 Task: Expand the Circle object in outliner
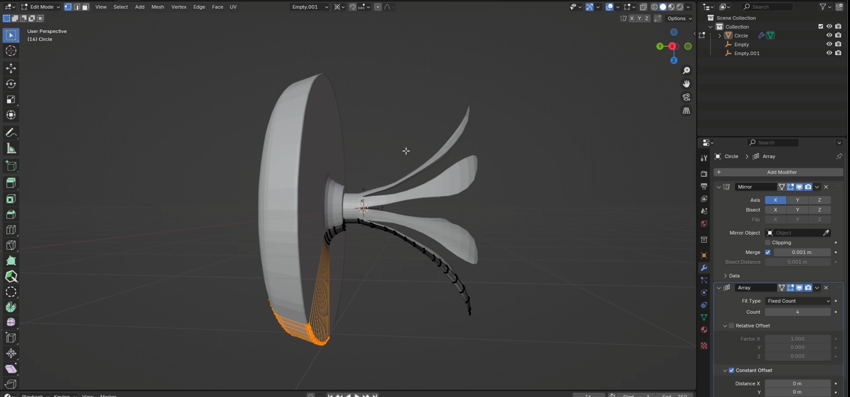720,36
